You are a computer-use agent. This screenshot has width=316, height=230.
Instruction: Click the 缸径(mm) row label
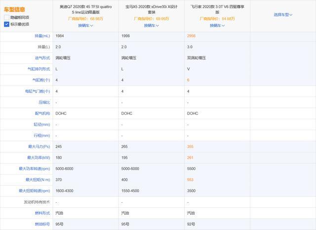[x=41, y=125]
